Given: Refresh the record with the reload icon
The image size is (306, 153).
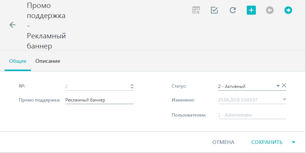Looking at the screenshot, I should click(233, 10).
